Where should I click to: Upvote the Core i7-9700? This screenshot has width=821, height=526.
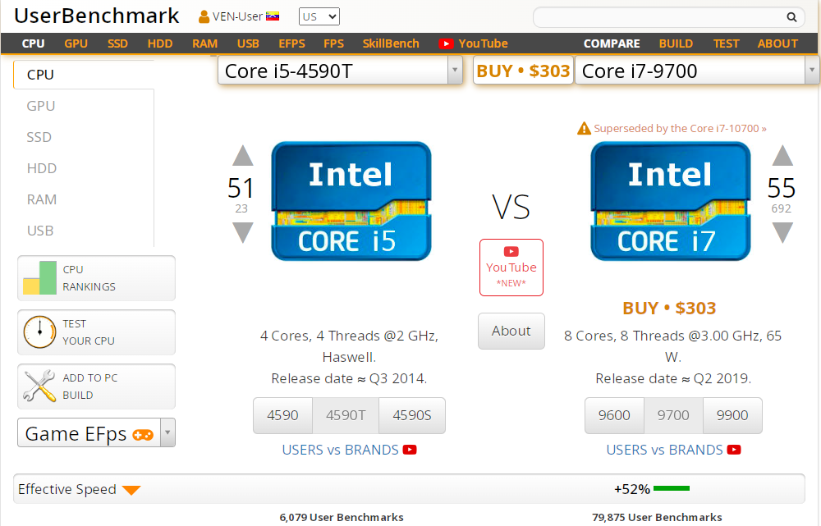tap(782, 155)
